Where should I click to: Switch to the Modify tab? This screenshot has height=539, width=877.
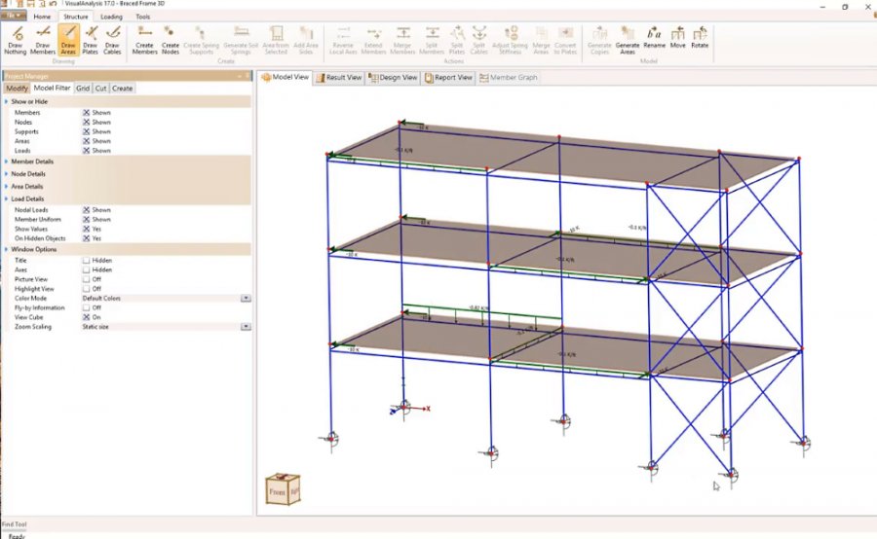point(17,89)
